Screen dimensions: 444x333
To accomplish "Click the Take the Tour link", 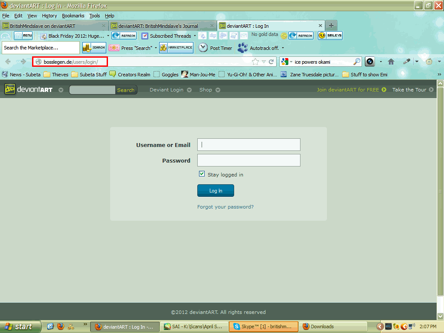I will click(x=413, y=90).
